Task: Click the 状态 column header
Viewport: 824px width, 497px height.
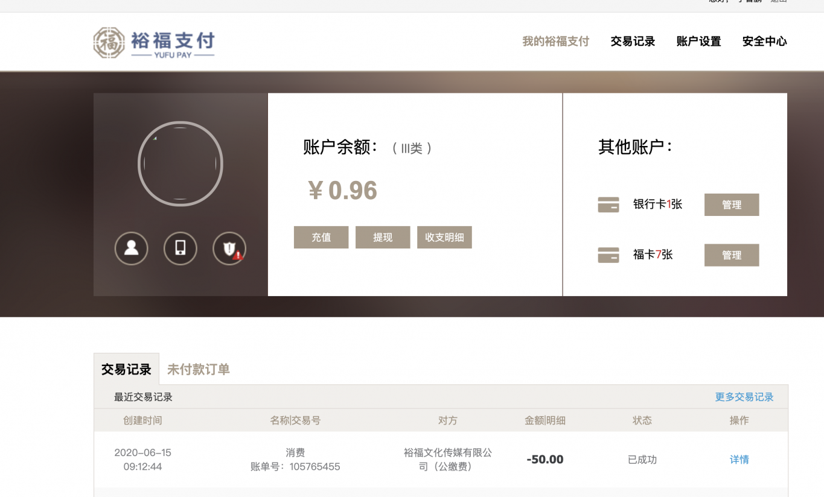Action: (642, 420)
